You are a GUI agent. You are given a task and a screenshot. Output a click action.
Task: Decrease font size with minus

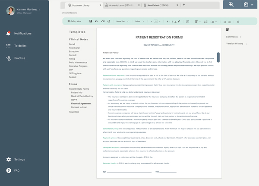tap(152, 21)
